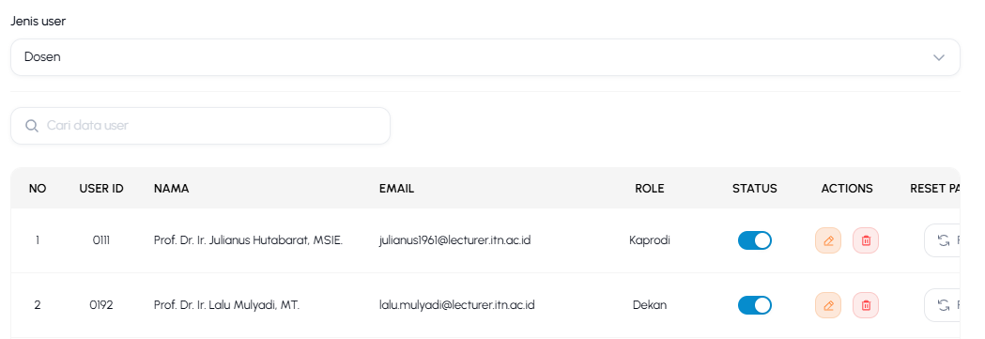Delete user Julianus Hutabarat with trash icon
Viewport: 985px width, 339px height.
pos(866,240)
